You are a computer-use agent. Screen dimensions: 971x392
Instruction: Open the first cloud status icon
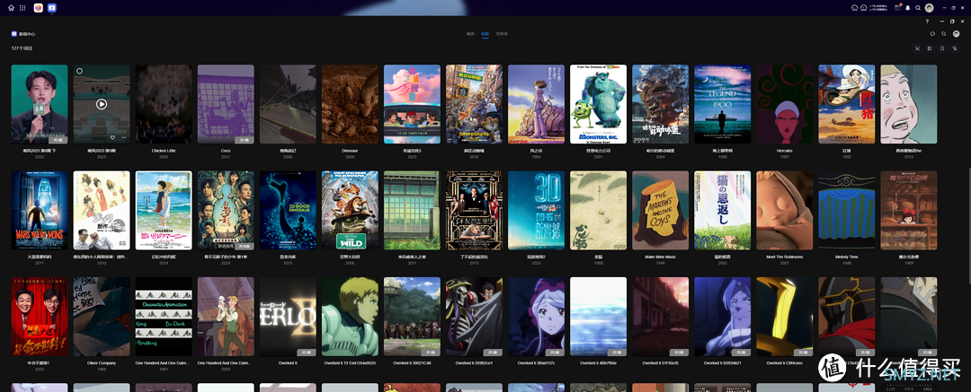pyautogui.click(x=855, y=8)
